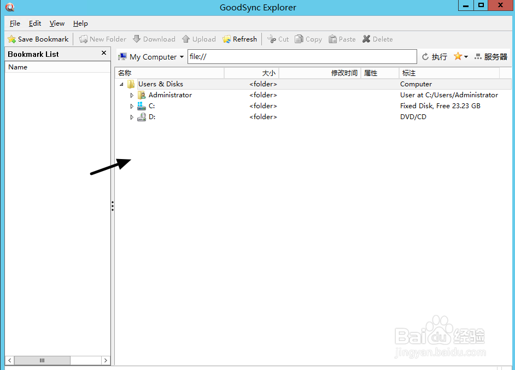Click the 'User at C:/Users/Administrator' text
The height and width of the screenshot is (370, 515).
point(449,95)
